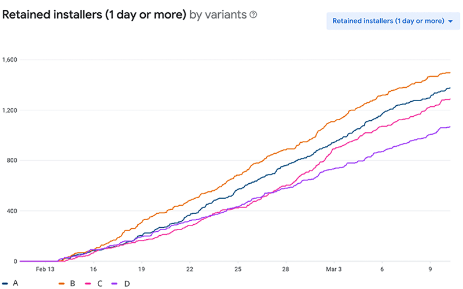Screen dimensions: 463x289
Task: Click the navy color swatch for variant A
Action: click(x=5, y=283)
